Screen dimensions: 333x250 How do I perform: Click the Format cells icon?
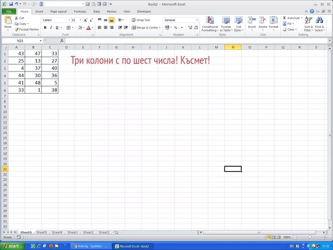pos(273,20)
